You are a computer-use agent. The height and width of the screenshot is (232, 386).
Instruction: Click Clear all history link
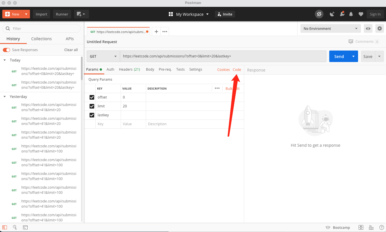coord(71,50)
